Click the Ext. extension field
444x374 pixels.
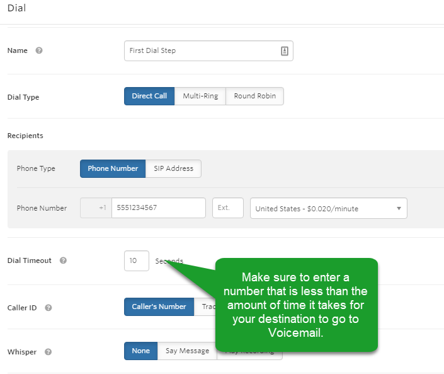pyautogui.click(x=227, y=208)
